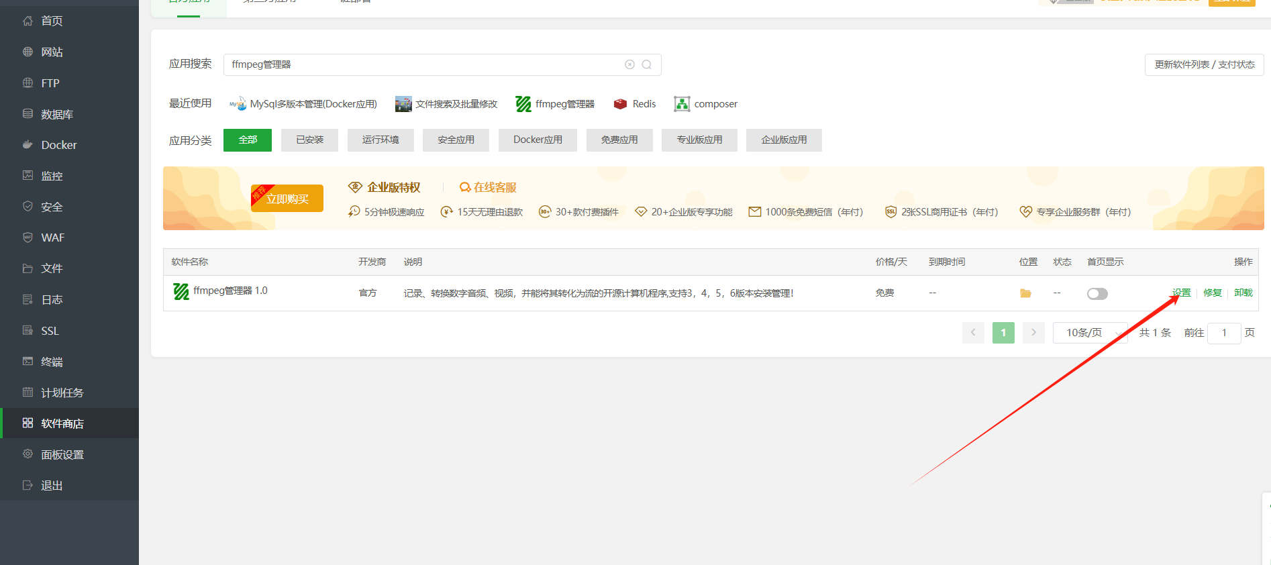Toggle homepage display for ffmpeg管理器
Image resolution: width=1271 pixels, height=565 pixels.
click(1097, 293)
